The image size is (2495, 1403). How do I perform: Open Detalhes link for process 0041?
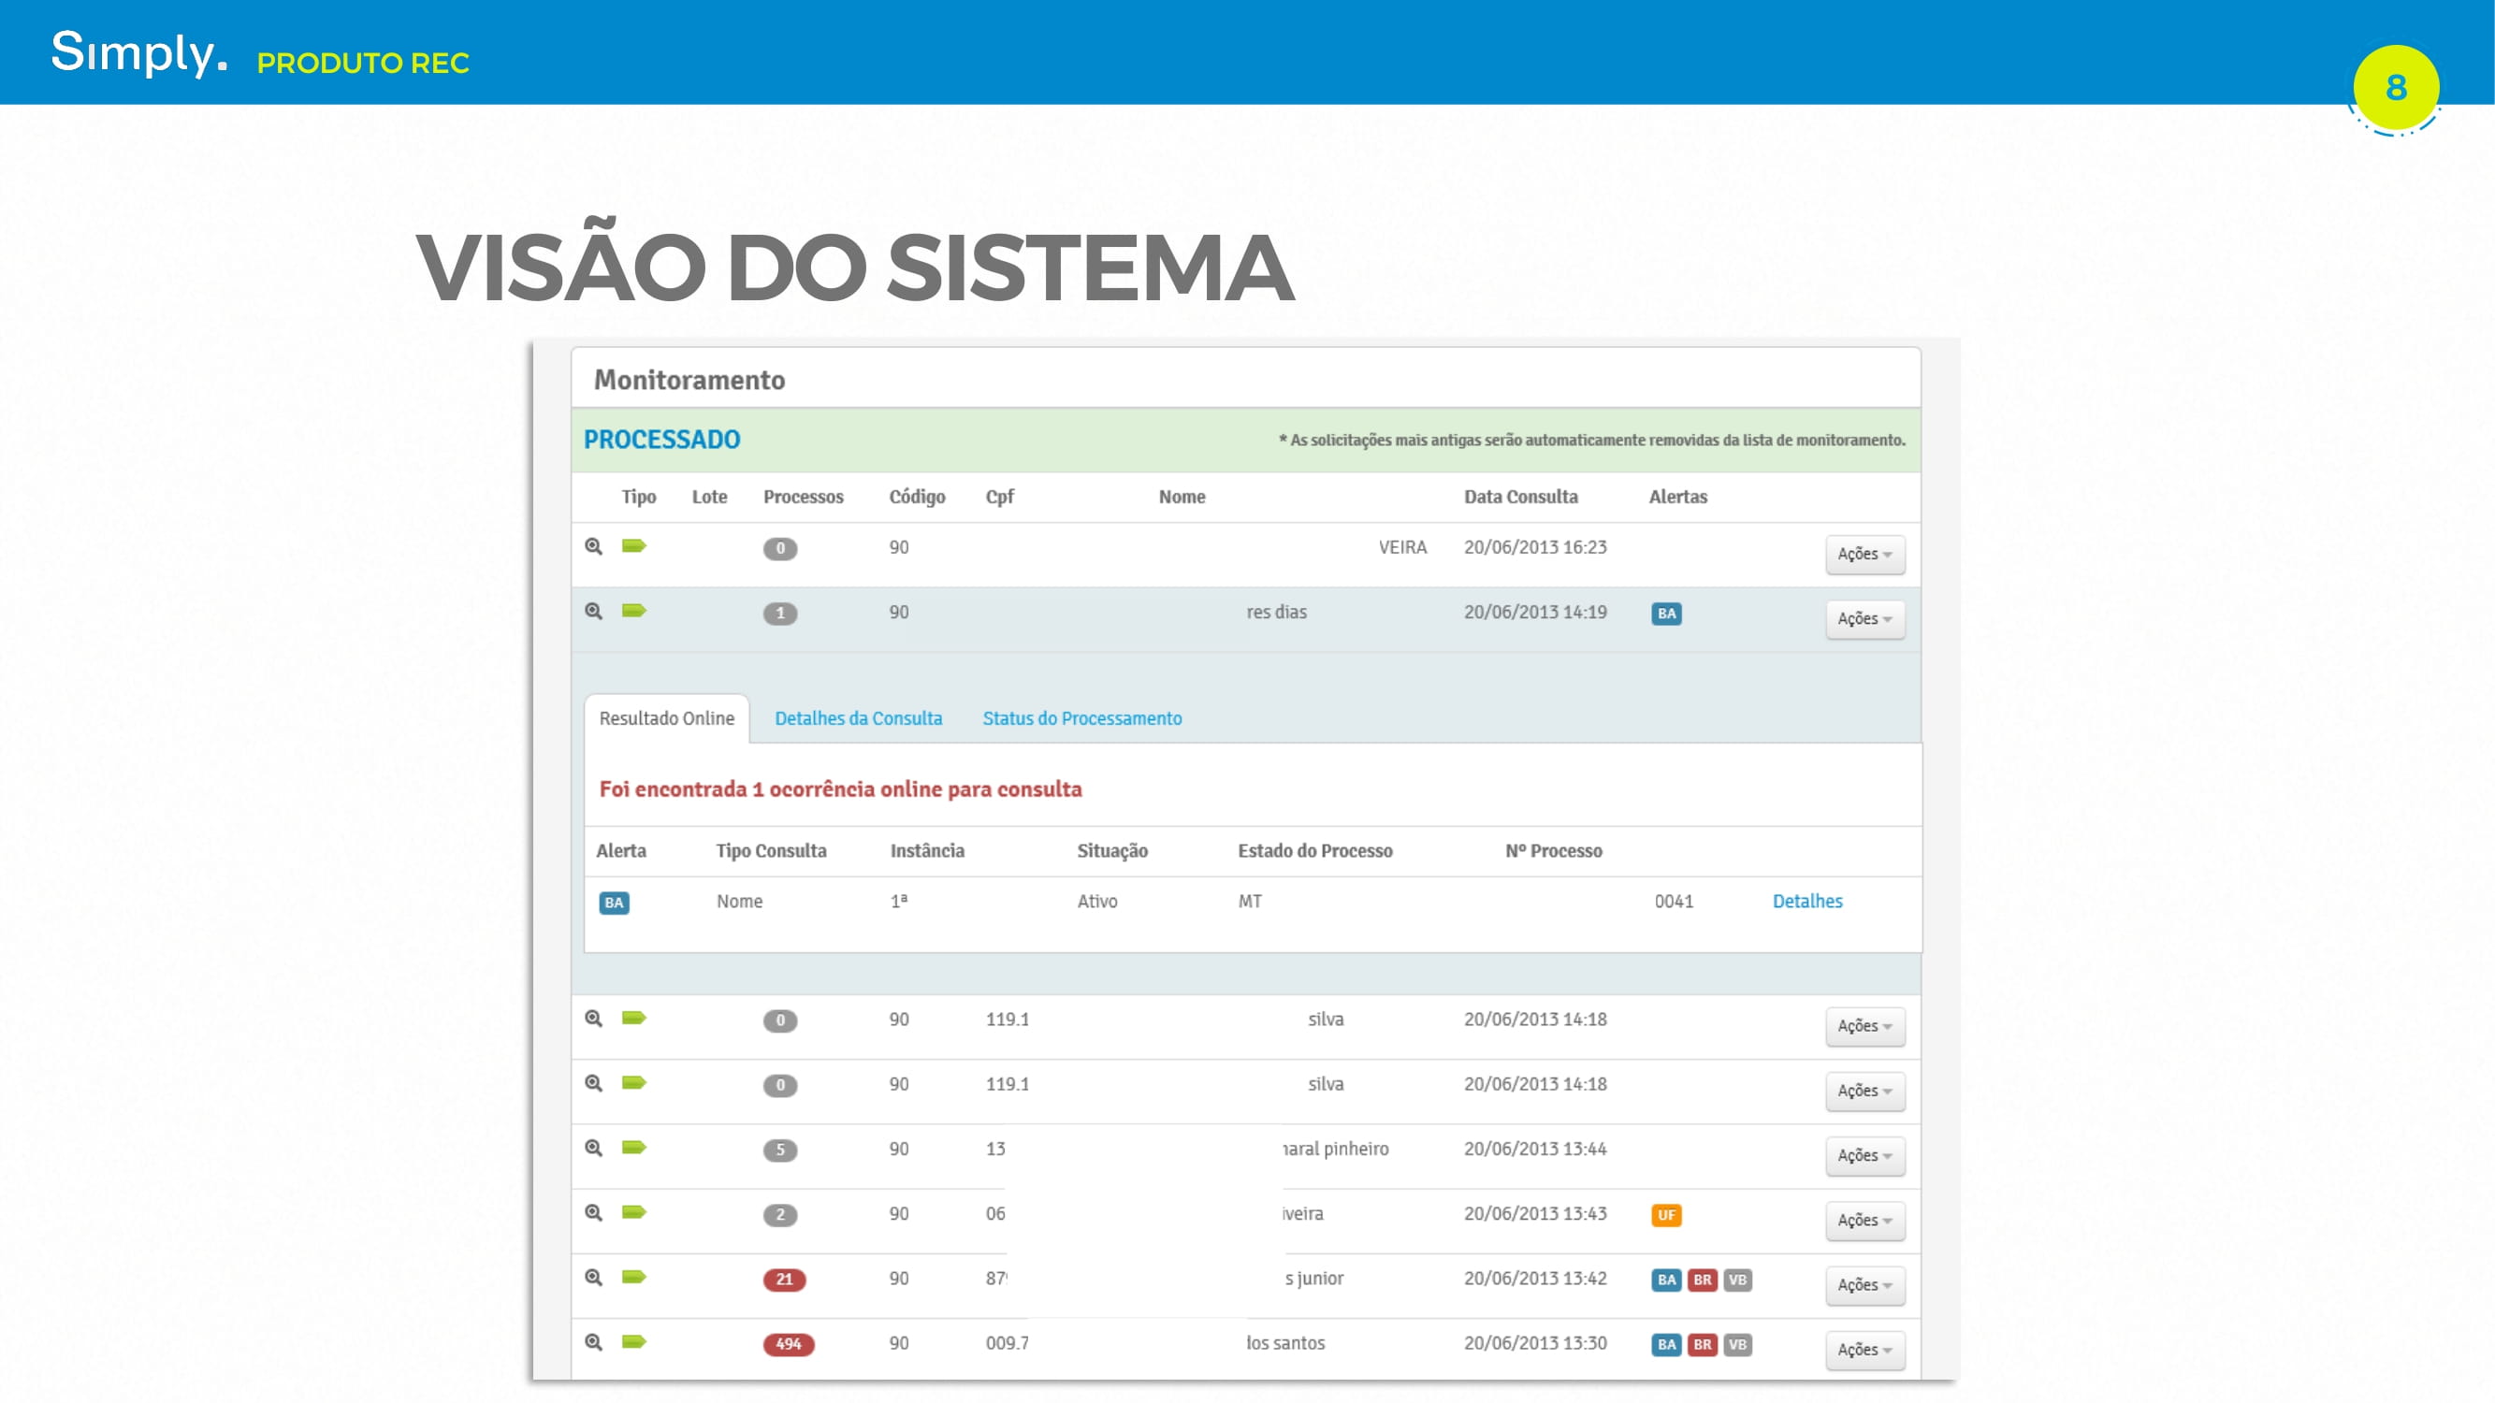click(1807, 902)
